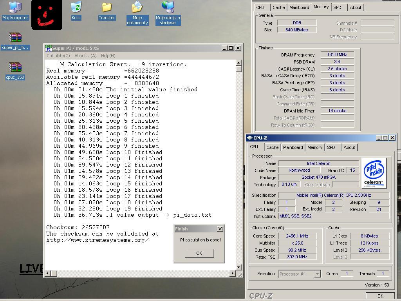Click the Intel Inside Celeron logo

point(374,173)
